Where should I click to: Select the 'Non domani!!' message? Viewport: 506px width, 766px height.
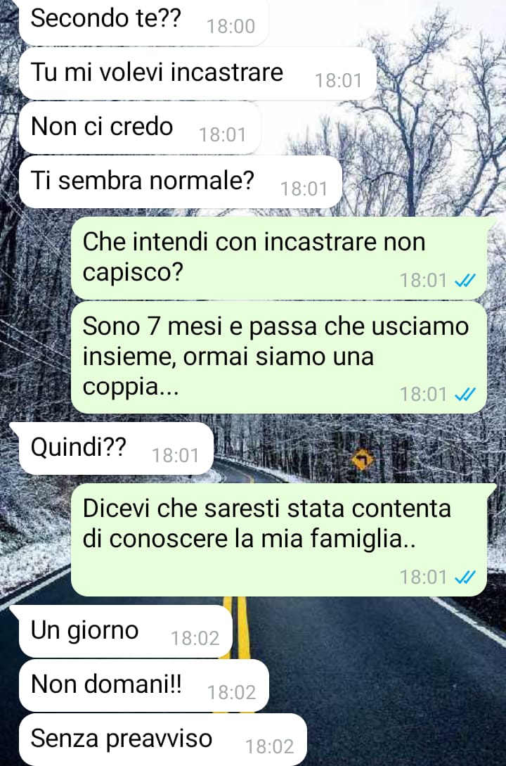(x=144, y=685)
